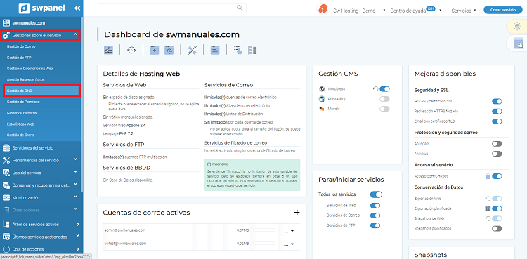Open Gestionar Directorio raíz Web

click(x=30, y=69)
